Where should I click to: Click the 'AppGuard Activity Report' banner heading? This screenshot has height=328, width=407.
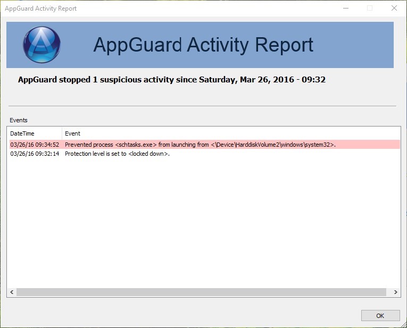203,45
